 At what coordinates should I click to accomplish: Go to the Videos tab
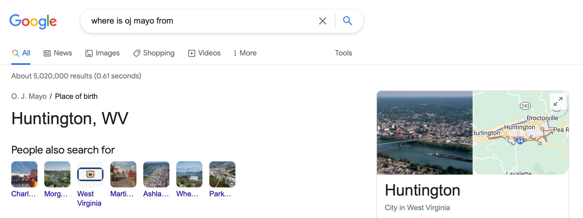pyautogui.click(x=204, y=53)
